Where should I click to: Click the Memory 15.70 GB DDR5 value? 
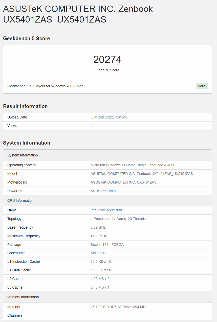119,307
